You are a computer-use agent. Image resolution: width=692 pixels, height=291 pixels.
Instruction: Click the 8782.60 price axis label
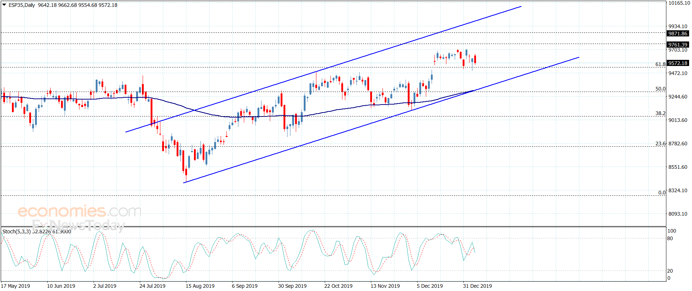pos(678,144)
